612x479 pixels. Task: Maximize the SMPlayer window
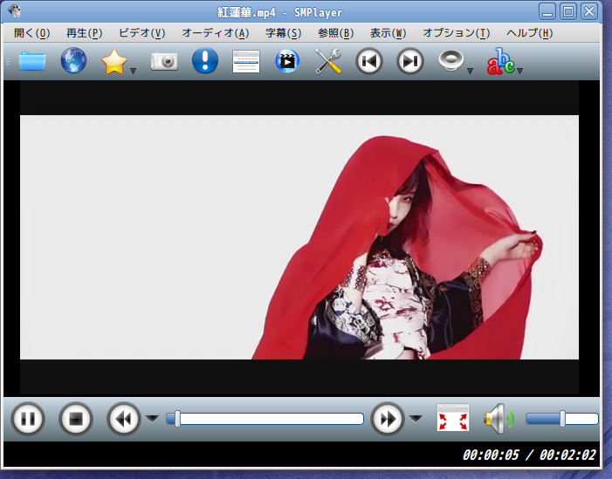568,11
